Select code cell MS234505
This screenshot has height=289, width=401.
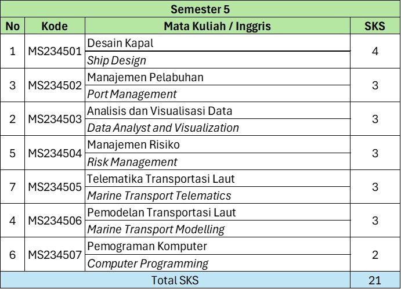55,187
